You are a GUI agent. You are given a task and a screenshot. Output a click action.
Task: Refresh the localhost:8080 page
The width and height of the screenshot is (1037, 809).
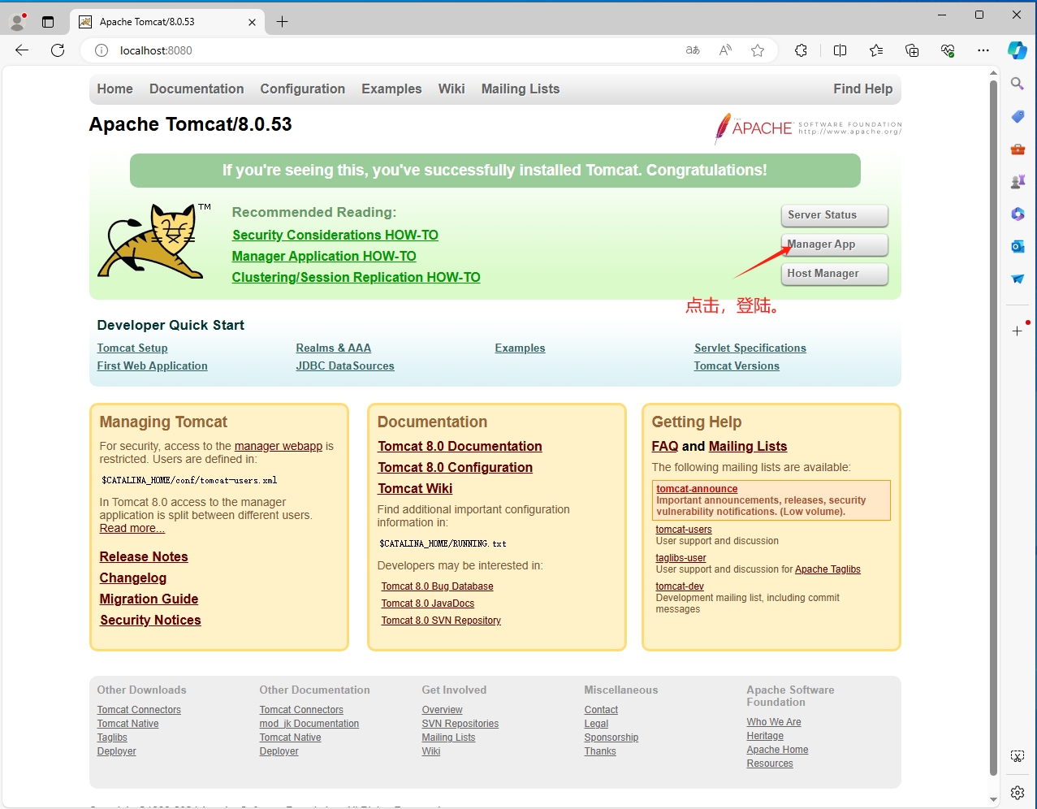(58, 50)
